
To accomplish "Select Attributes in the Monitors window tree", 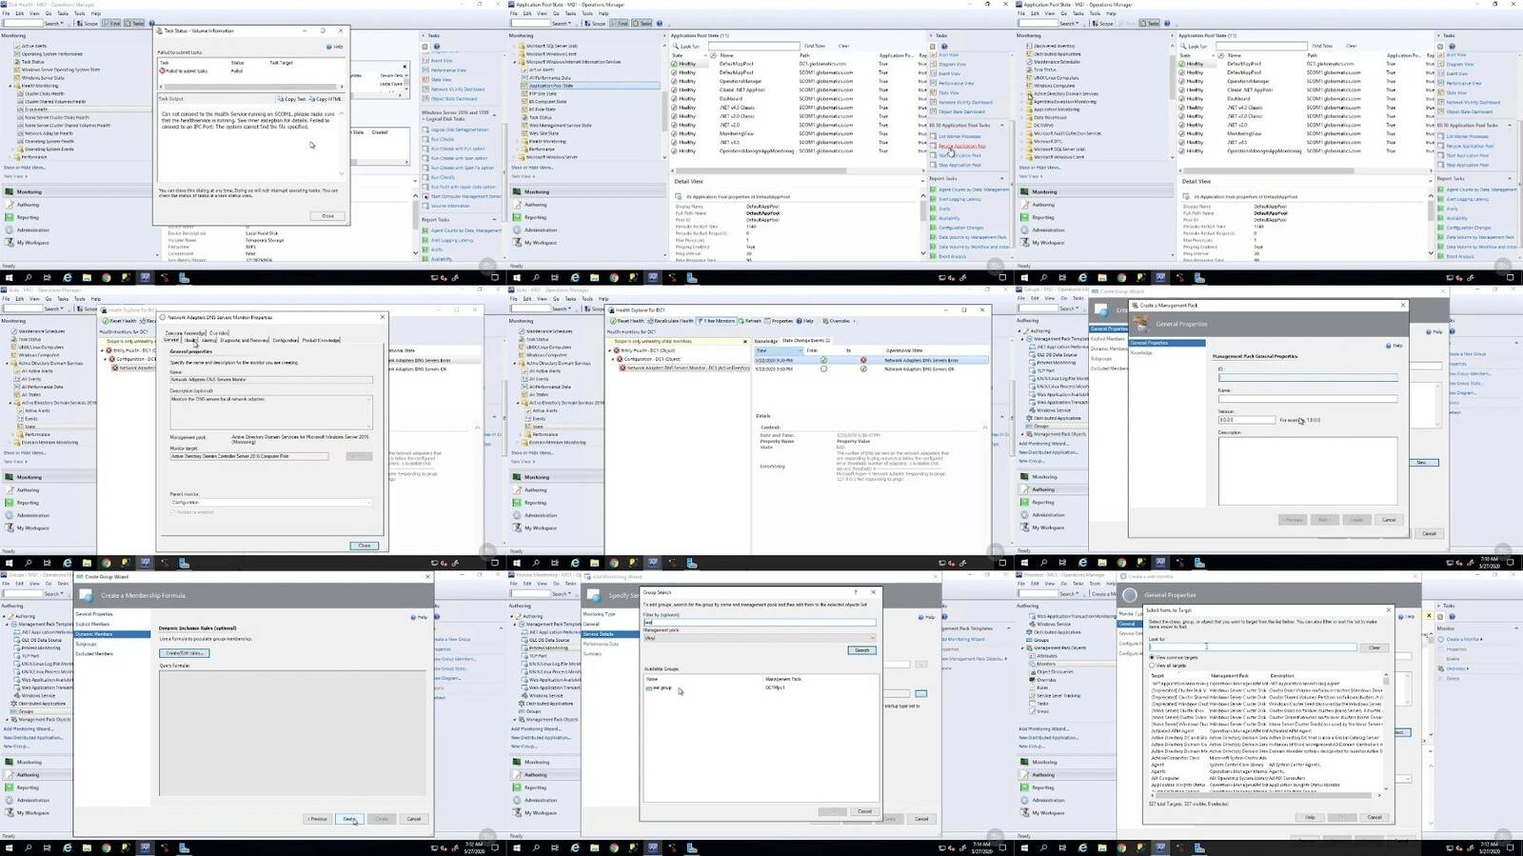I will click(1045, 656).
